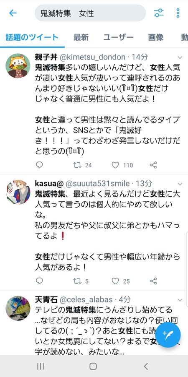Switch to the 最新 tab
Viewport: 188px width, 377px height.
click(x=81, y=37)
